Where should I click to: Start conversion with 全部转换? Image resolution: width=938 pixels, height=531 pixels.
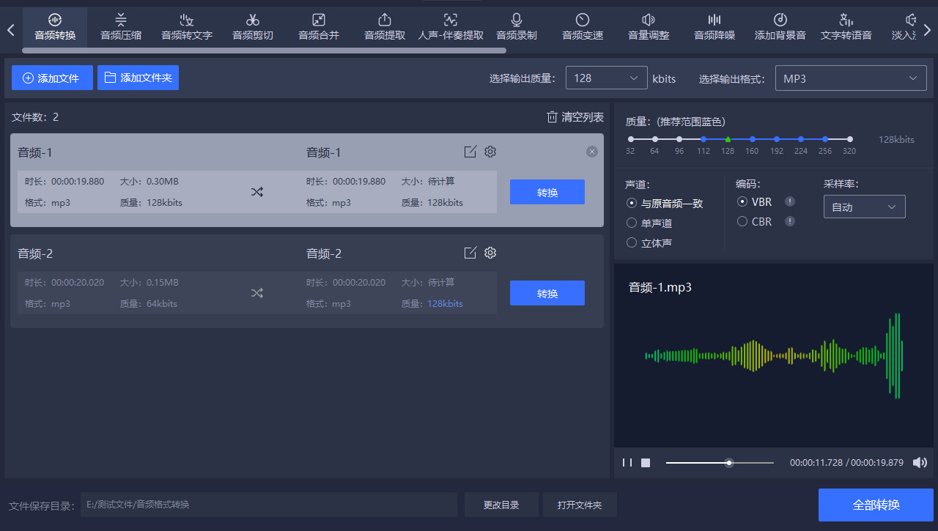pos(876,505)
